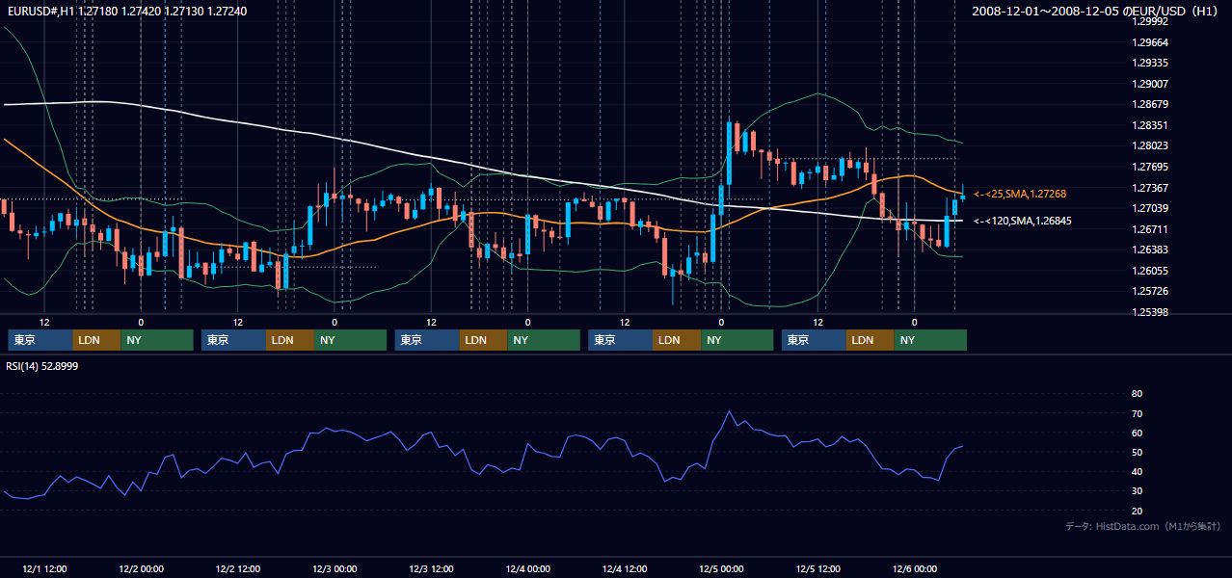
Task: Click the 12/4 00:00 time axis label
Action: coord(528,568)
